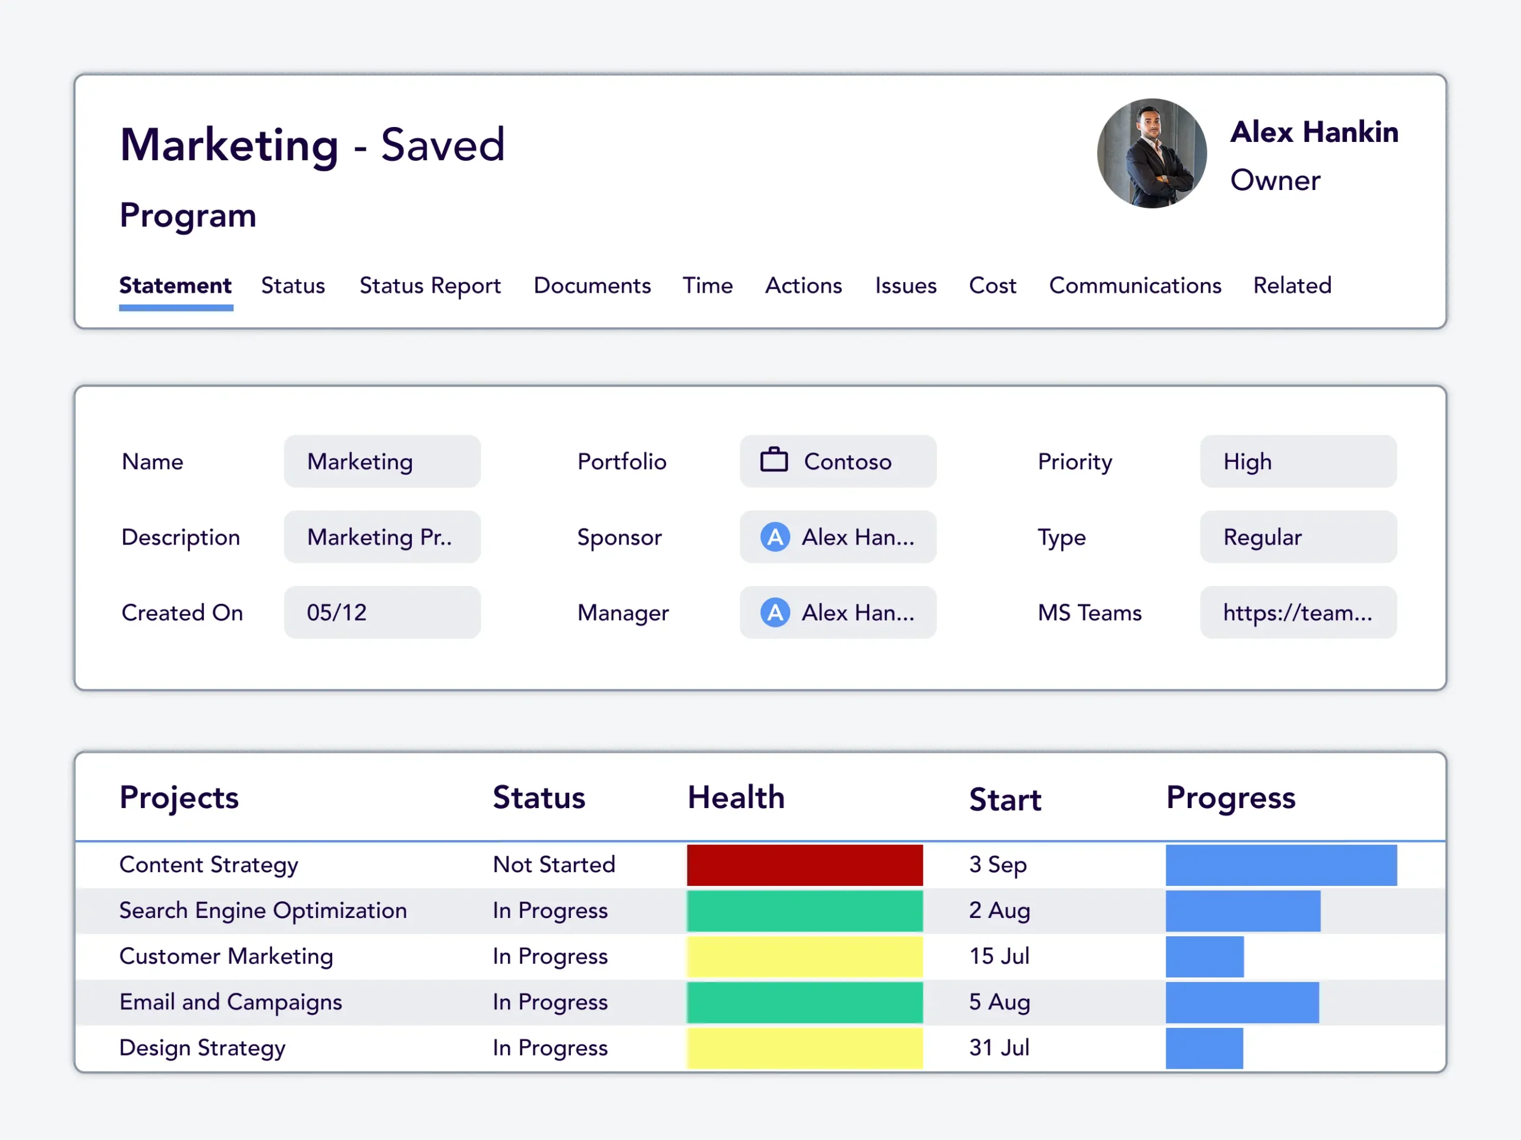Screen dimensions: 1521x1140
Task: Click the yellow health bar for Customer Marketing
Action: (804, 956)
